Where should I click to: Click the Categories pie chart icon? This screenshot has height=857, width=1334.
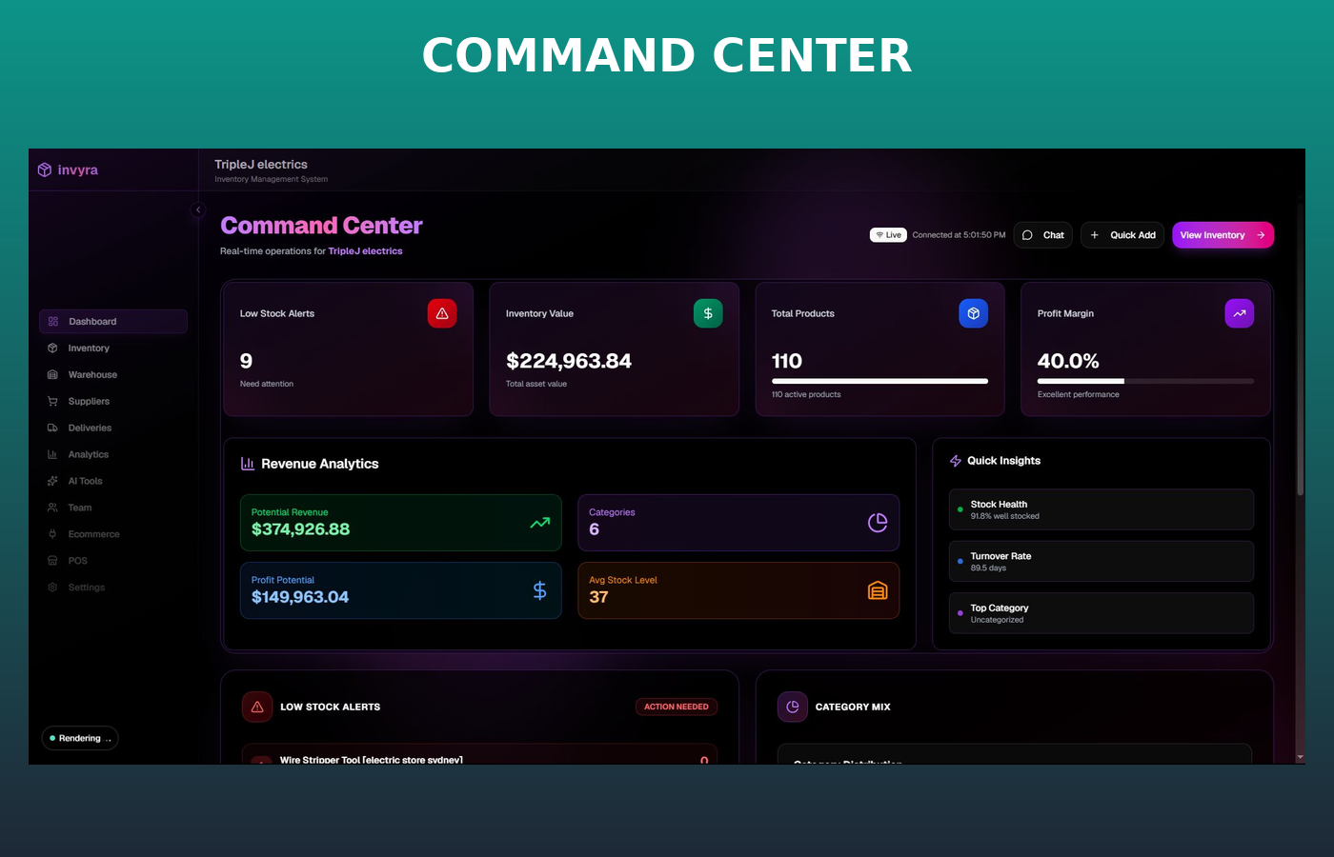878,522
